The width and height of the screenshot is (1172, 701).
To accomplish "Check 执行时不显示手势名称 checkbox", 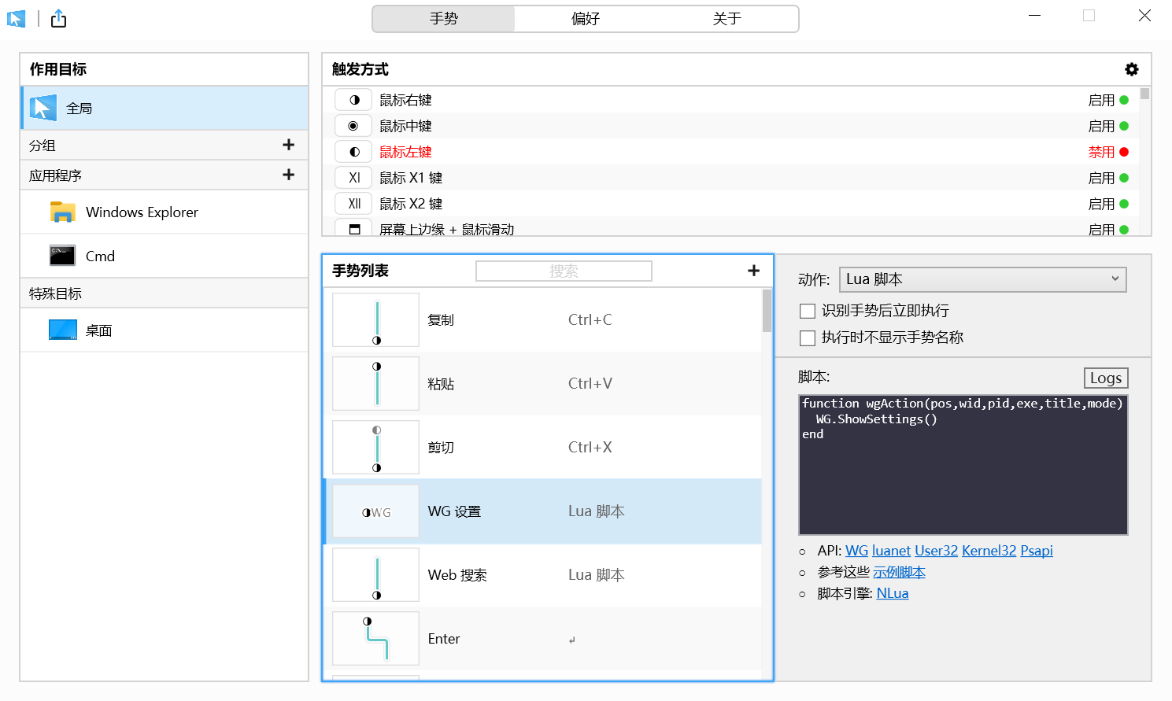I will 807,338.
